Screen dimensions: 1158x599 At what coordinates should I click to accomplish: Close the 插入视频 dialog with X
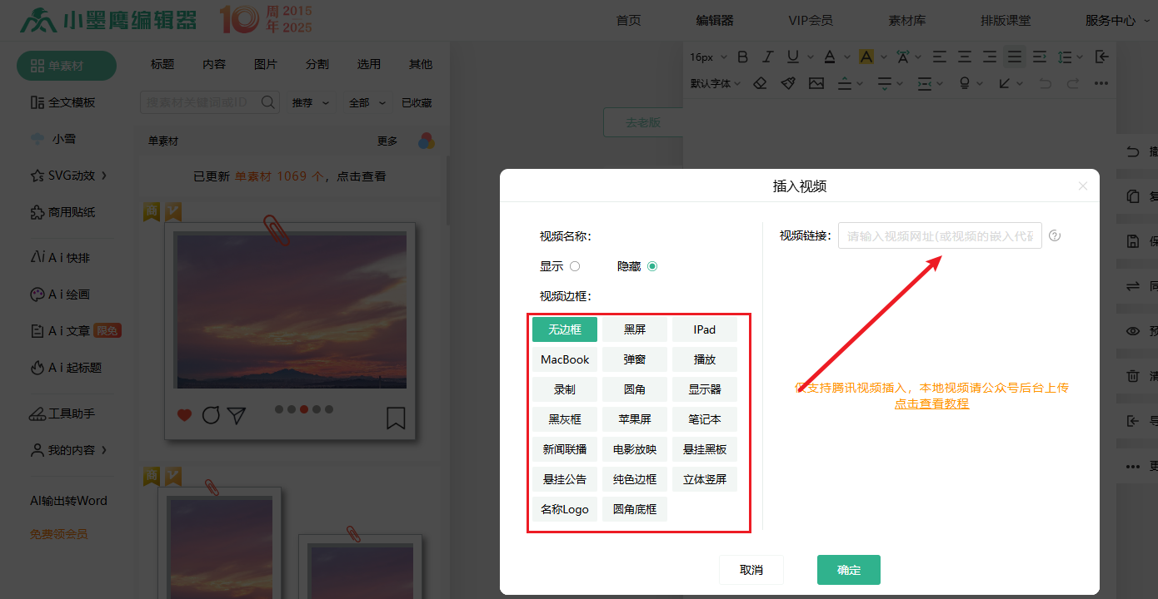1083,186
